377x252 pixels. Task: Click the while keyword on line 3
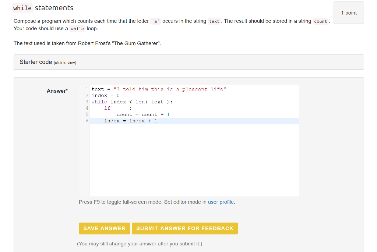click(x=99, y=102)
